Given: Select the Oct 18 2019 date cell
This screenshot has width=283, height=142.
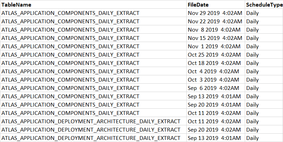Looking at the screenshot, I should 214,63.
